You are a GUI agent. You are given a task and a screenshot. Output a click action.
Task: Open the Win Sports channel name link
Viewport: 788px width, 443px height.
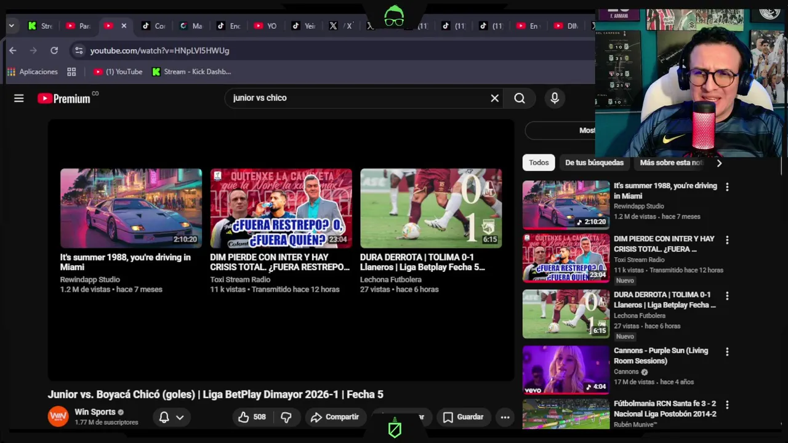pos(95,412)
